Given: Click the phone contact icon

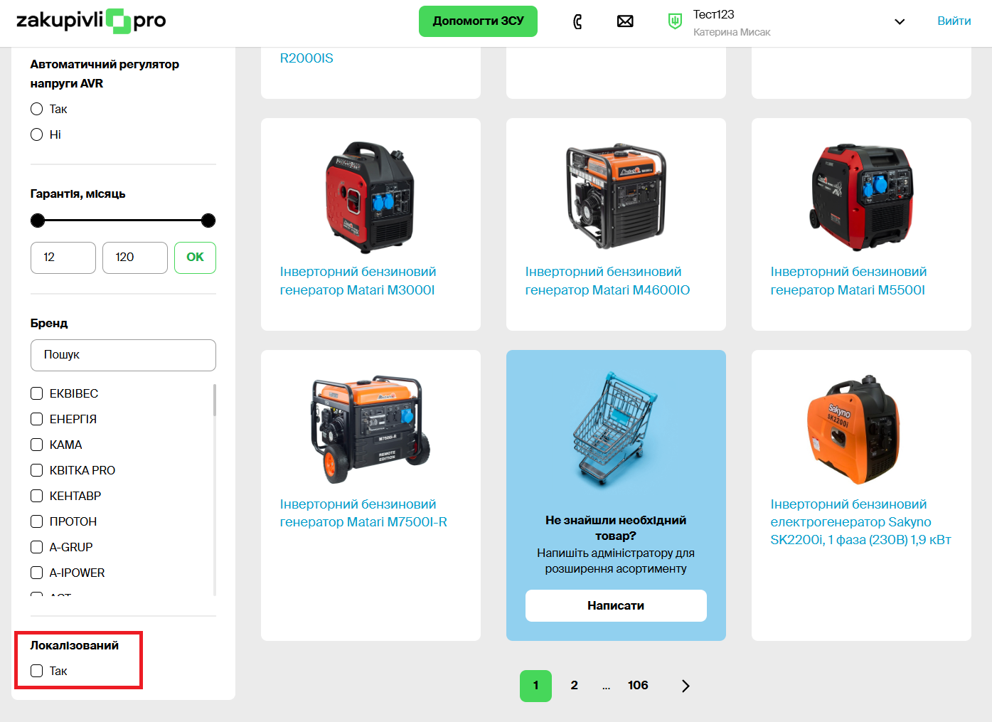Looking at the screenshot, I should click(x=577, y=21).
